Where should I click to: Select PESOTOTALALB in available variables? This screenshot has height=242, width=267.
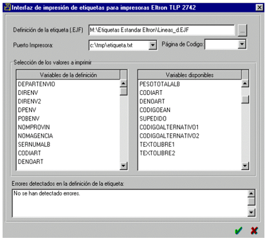pyautogui.click(x=160, y=84)
